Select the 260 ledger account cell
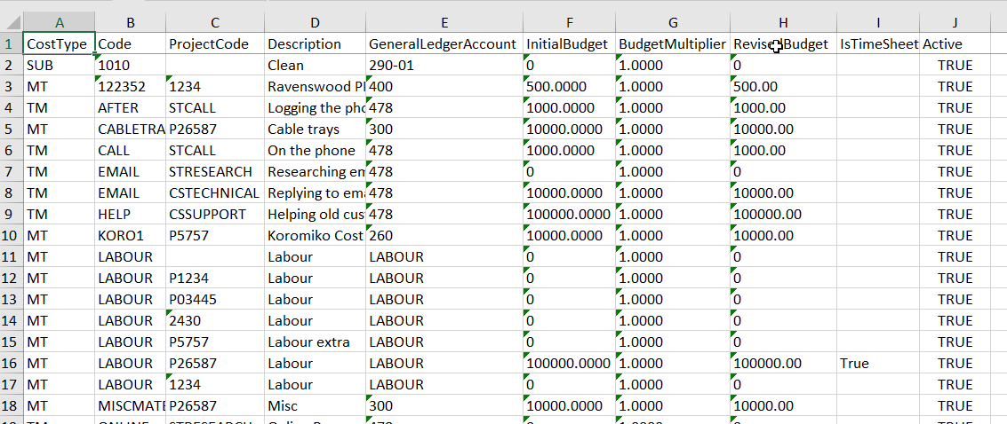 tap(444, 235)
